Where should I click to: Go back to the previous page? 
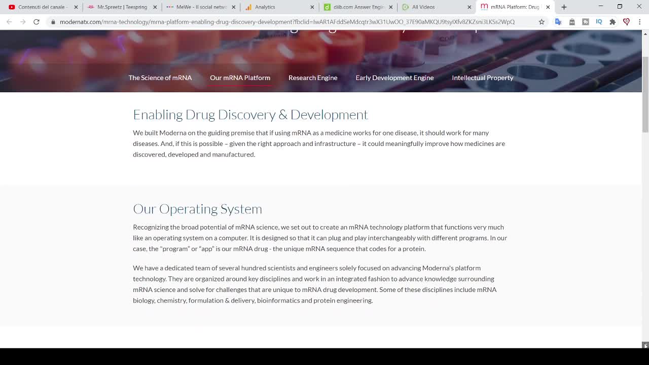point(9,22)
